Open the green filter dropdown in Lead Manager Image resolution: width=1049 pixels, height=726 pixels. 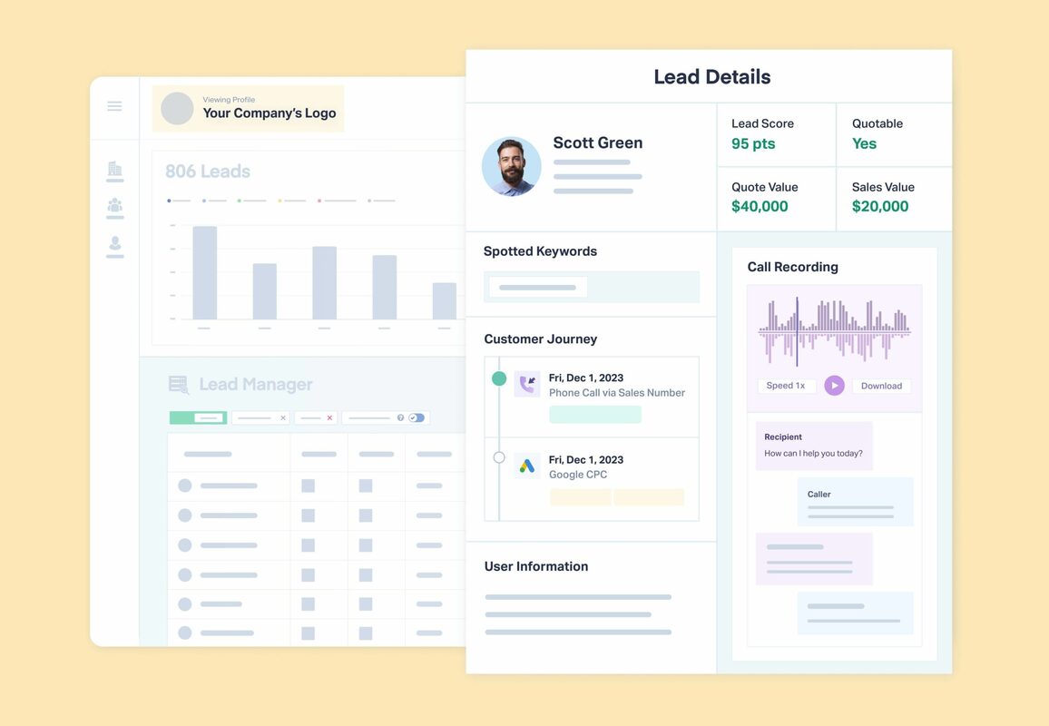click(x=198, y=417)
